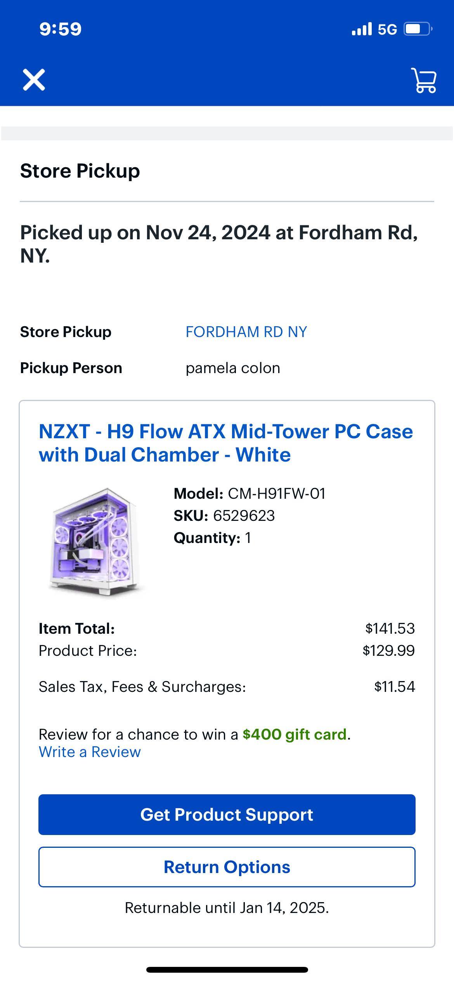Tap the white PC case product thumbnail
454x982 pixels.
point(95,541)
